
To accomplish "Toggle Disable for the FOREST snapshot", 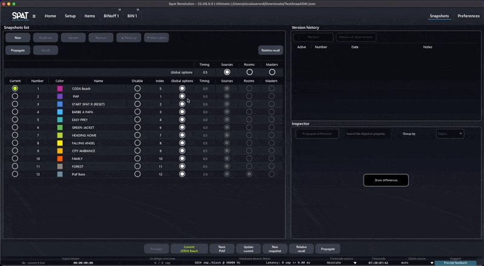I will 137,166.
